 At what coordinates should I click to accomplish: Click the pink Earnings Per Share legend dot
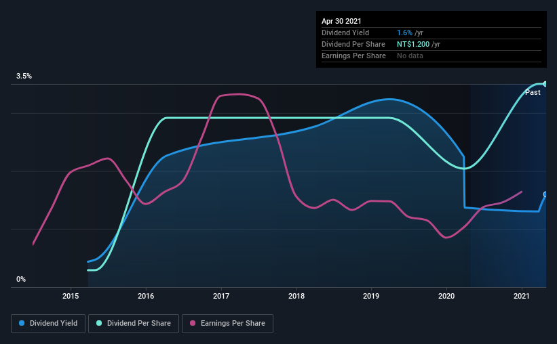pos(193,323)
